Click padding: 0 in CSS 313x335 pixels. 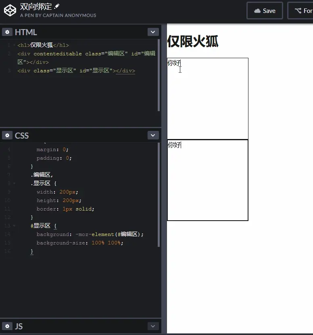[x=54, y=158]
